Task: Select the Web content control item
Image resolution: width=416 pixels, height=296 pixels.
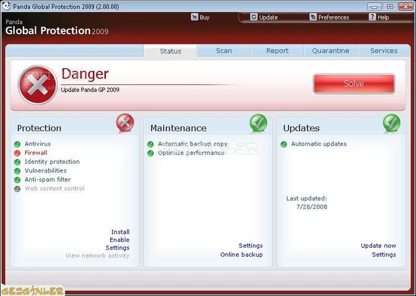Action: click(55, 189)
